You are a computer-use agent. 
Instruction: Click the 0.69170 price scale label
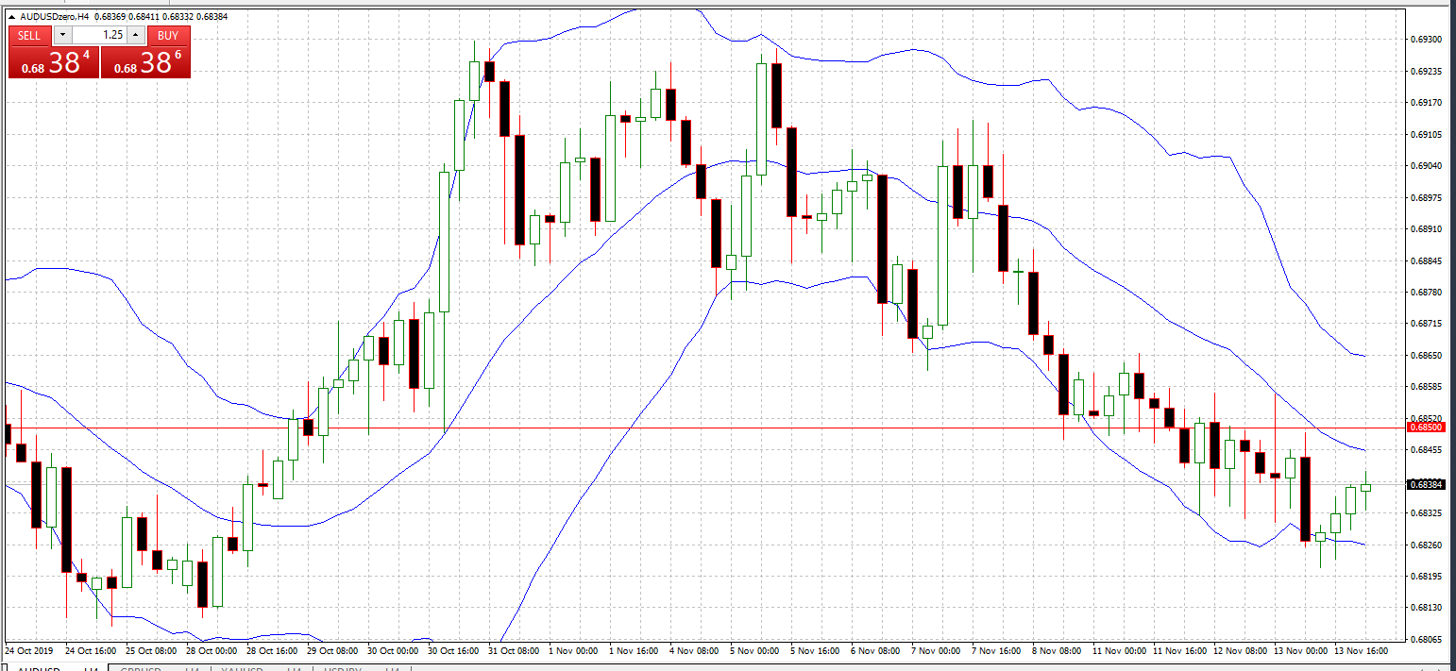click(1426, 103)
